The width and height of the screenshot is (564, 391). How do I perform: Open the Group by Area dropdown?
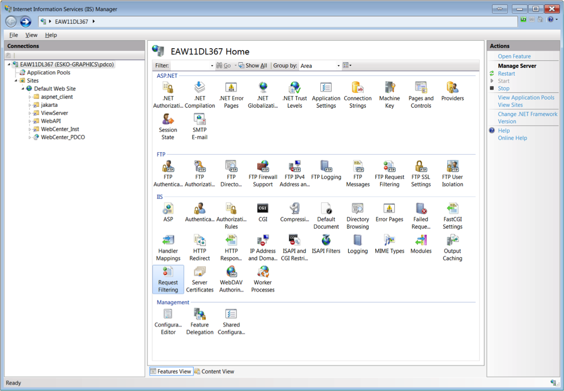(339, 65)
